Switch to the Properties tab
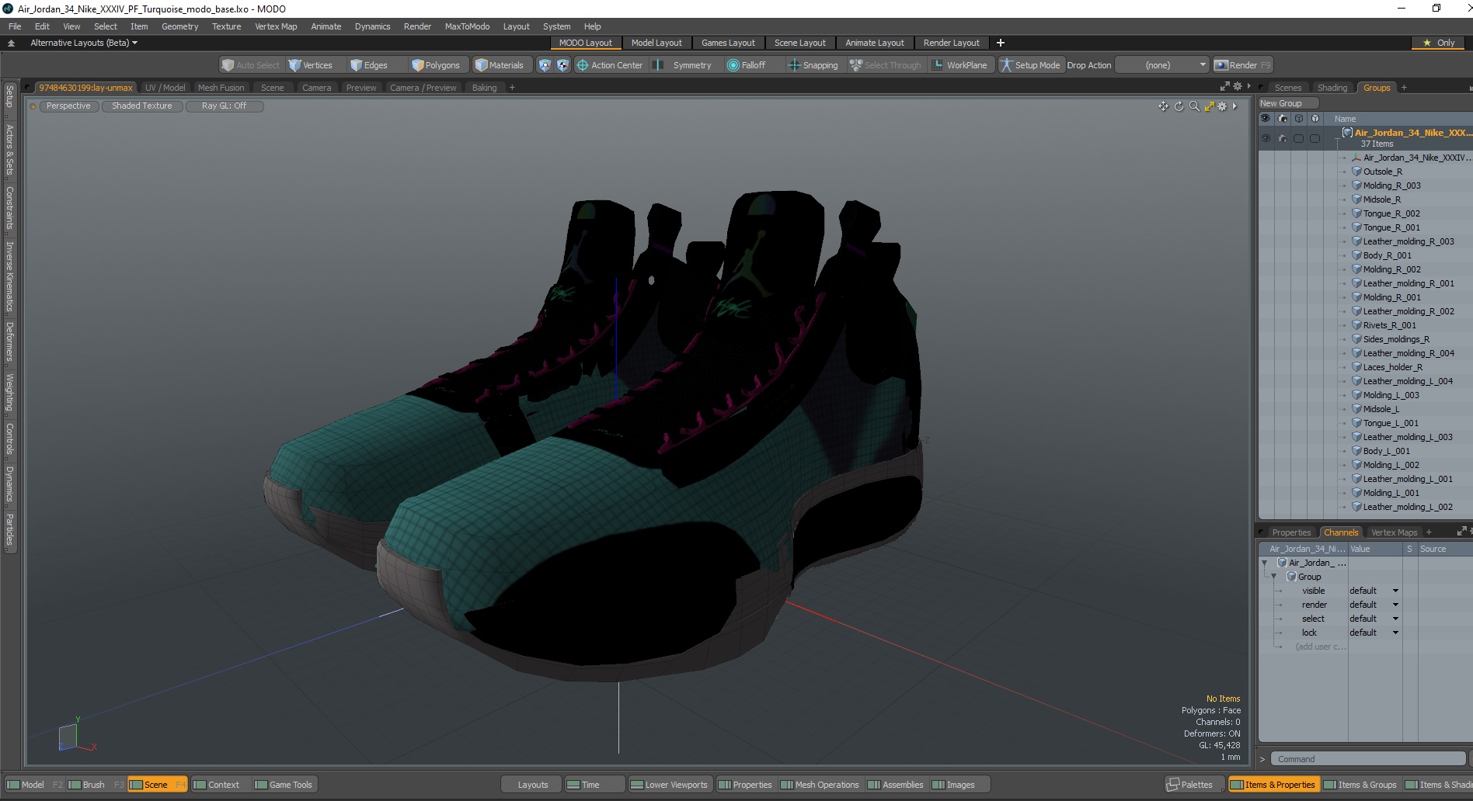Screen dimensions: 1473x801 coord(1291,532)
